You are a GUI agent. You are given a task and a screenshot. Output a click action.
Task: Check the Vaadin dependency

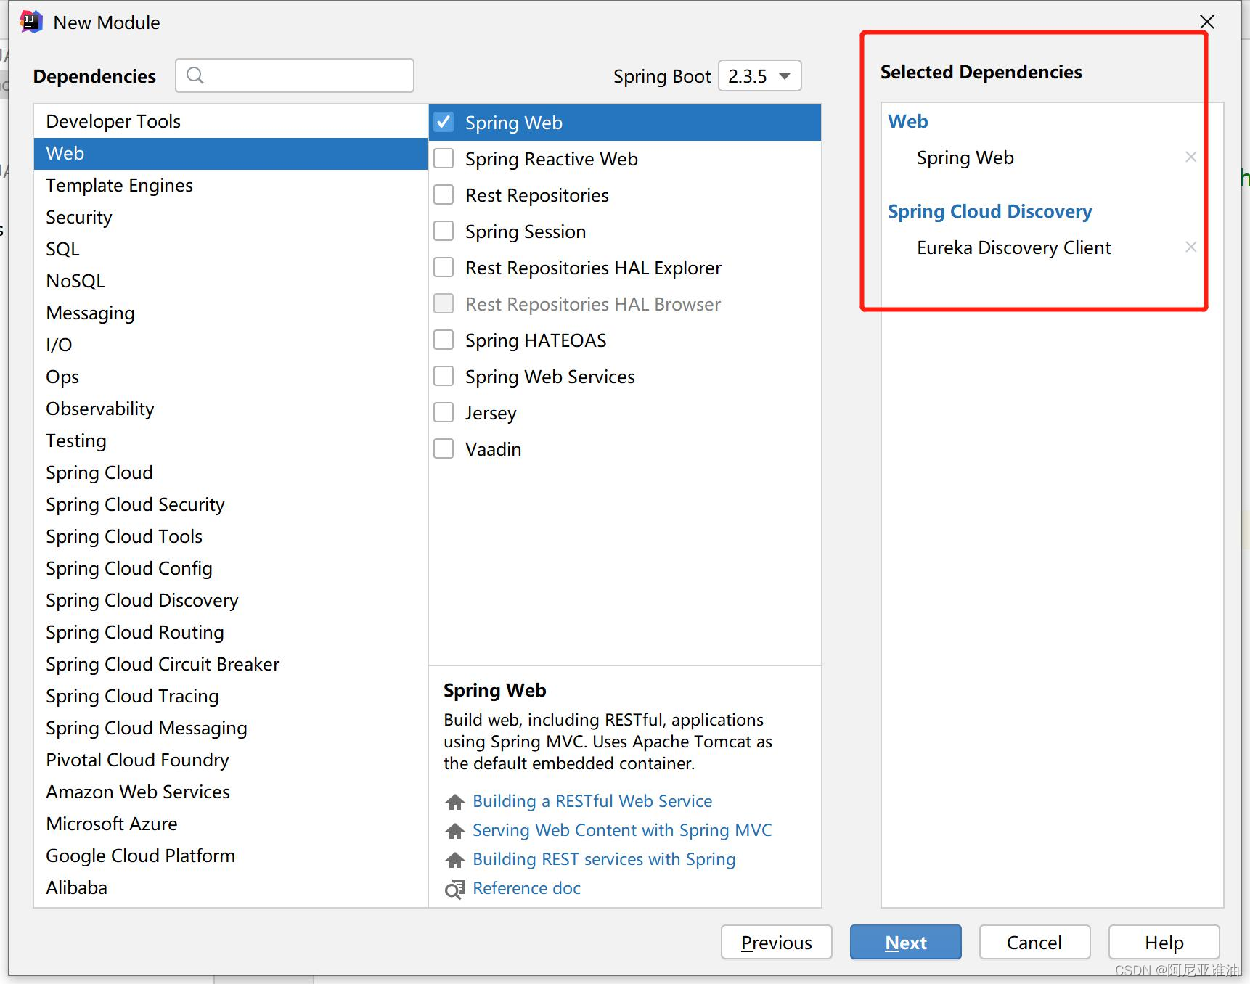point(444,448)
